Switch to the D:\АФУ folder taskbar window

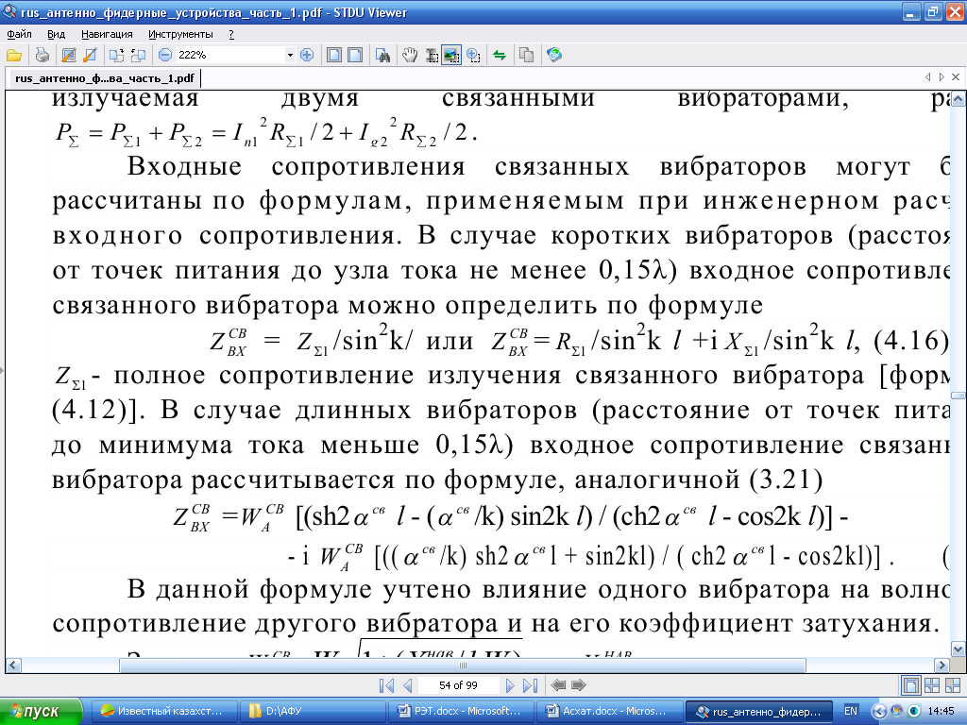pyautogui.click(x=312, y=711)
